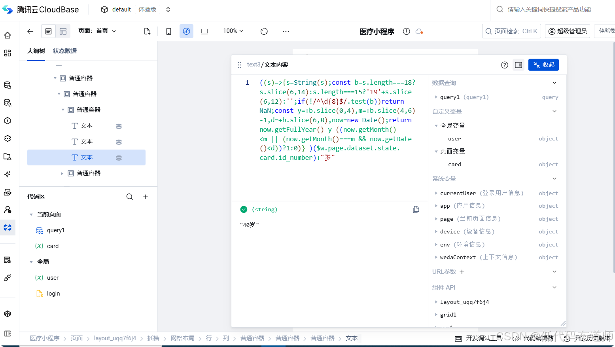615x347 pixels.
Task: Click the create new page icon
Action: coord(147,31)
